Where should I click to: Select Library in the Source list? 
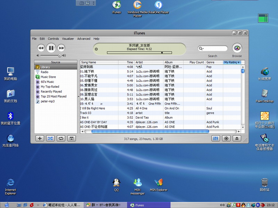pyautogui.click(x=56, y=67)
